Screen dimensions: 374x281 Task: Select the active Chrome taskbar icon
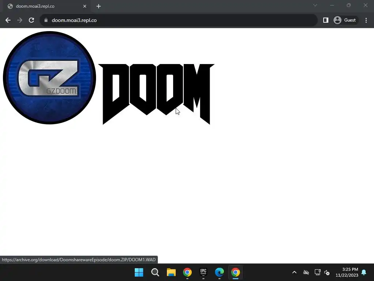click(236, 272)
